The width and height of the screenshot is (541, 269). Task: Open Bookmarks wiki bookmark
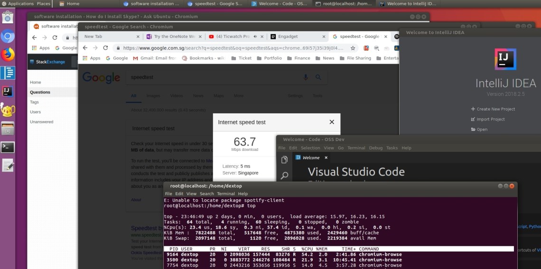pos(204,58)
